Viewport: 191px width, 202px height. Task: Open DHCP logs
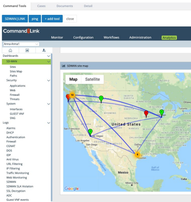pos(10,133)
